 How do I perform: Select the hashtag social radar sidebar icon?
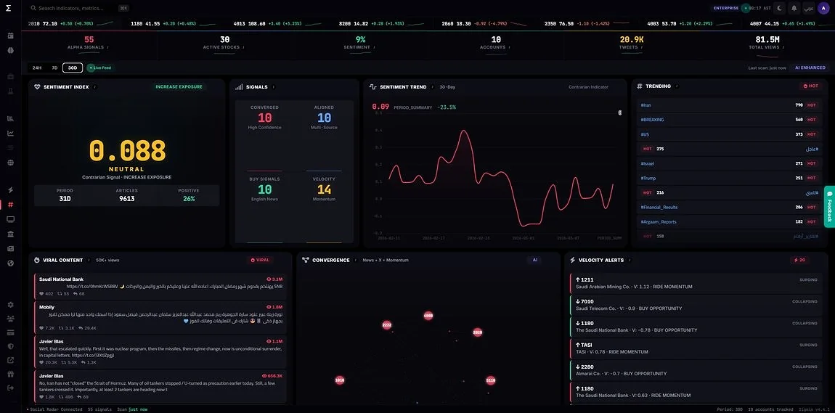11,205
